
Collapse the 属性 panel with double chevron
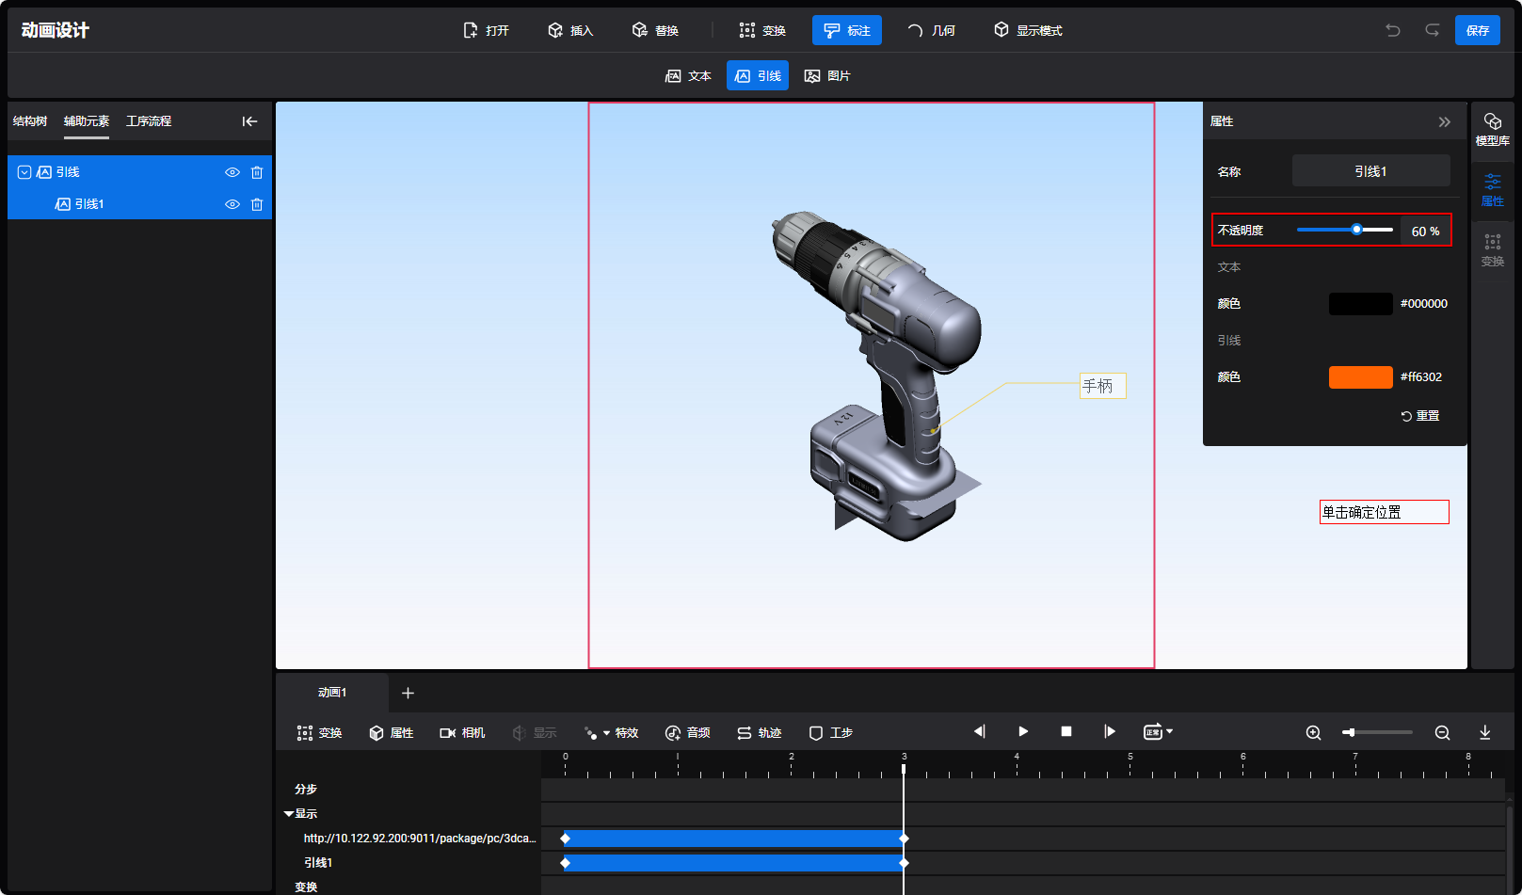[x=1444, y=121]
